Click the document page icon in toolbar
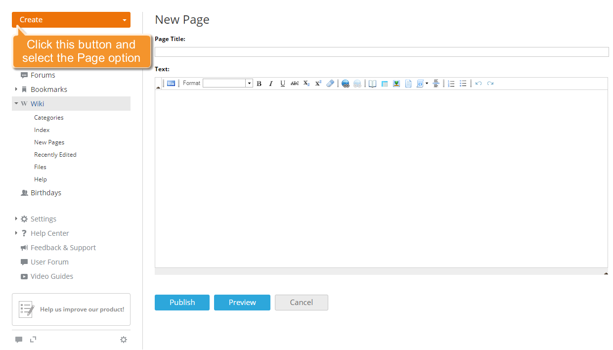Screen dimensions: 613x350 click(x=408, y=84)
